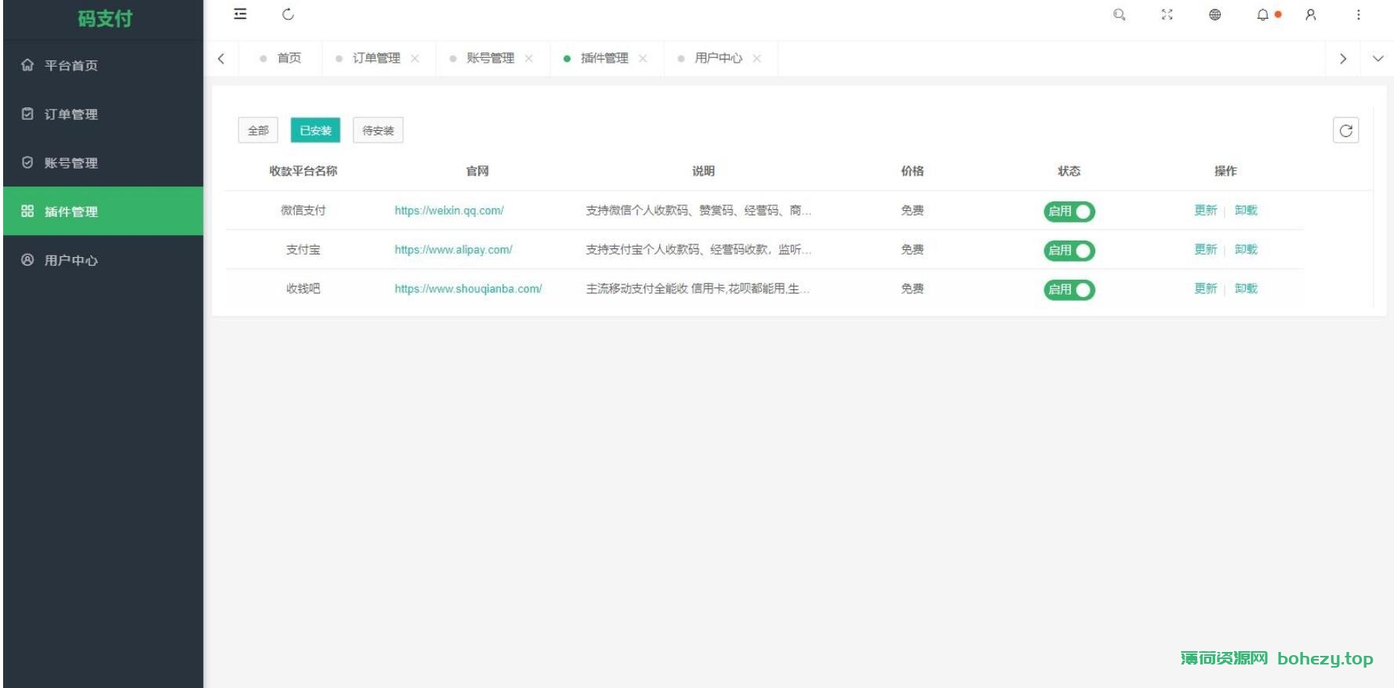Image resolution: width=1394 pixels, height=688 pixels.
Task: Click the user circle icon beside 用户中心
Action: 27,259
